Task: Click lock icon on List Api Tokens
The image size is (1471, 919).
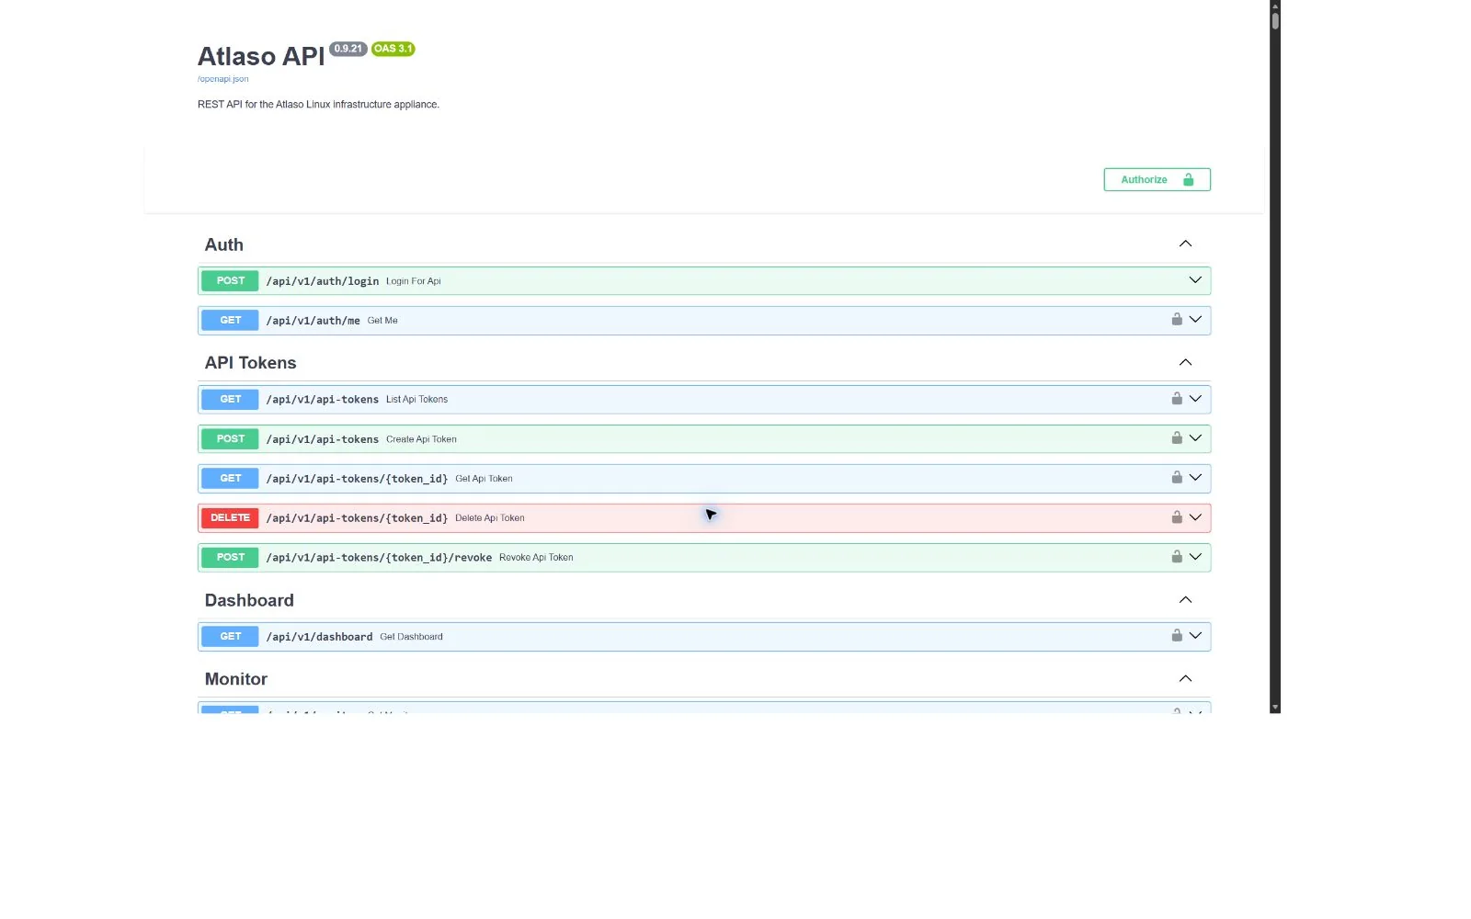Action: pos(1177,398)
